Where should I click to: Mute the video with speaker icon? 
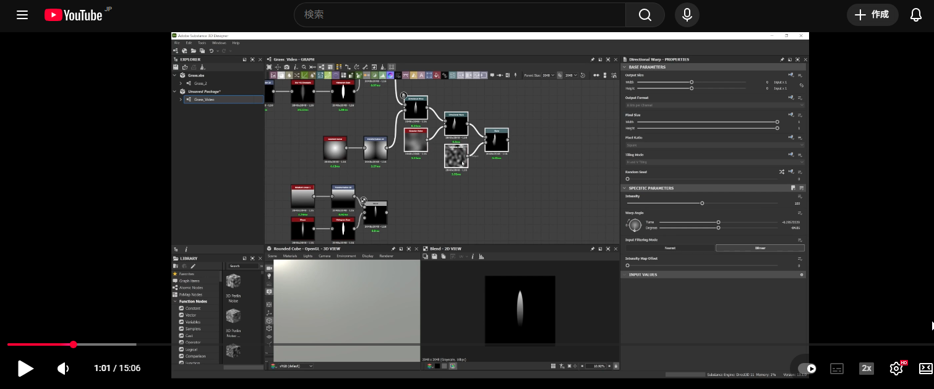point(63,369)
